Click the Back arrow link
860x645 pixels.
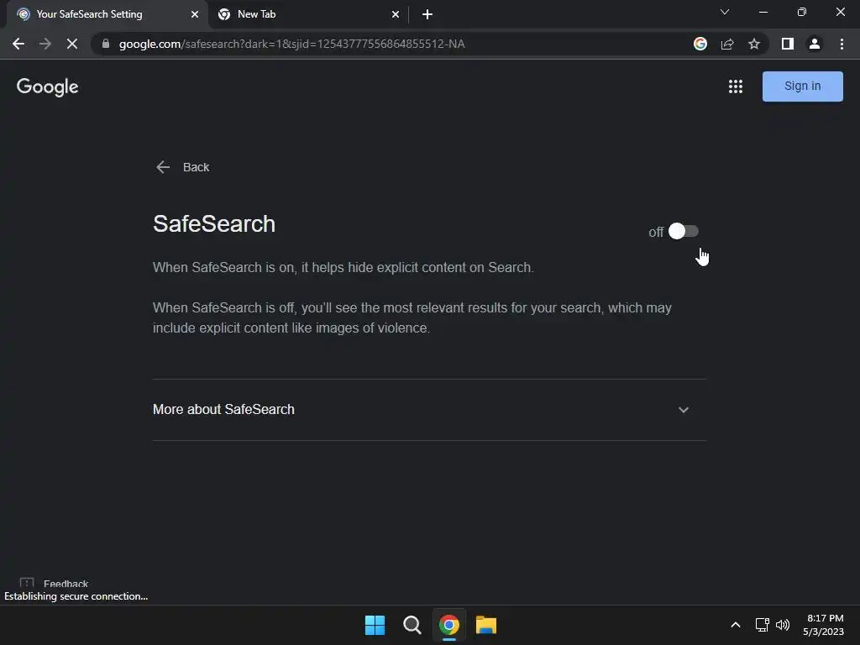point(182,167)
